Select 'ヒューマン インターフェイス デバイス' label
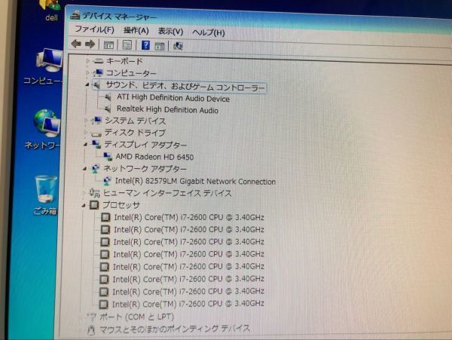The height and width of the screenshot is (340, 452). click(167, 193)
